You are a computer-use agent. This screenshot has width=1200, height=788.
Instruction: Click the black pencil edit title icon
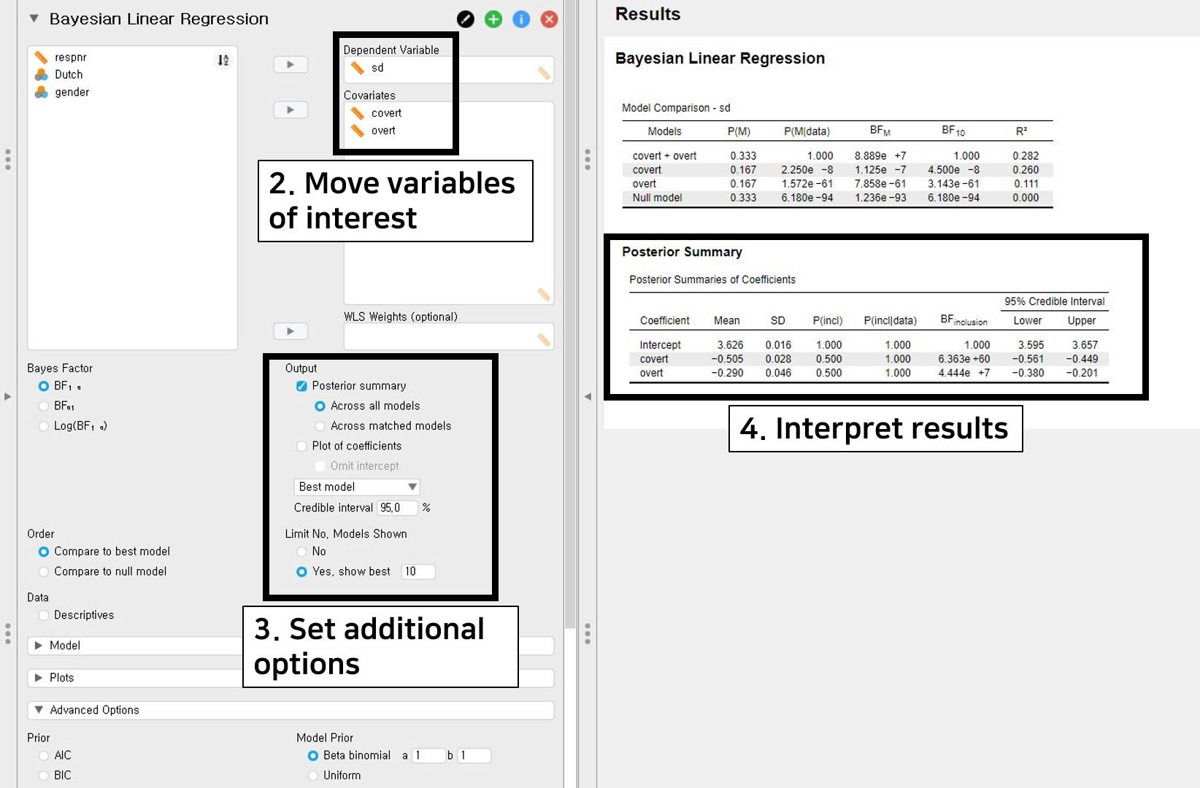point(465,20)
